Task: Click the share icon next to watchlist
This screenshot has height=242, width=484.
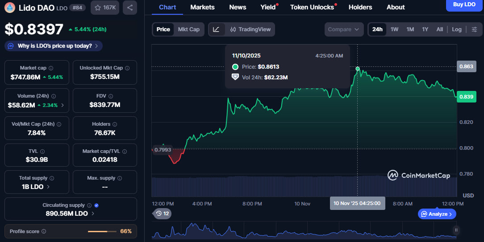Action: (129, 8)
